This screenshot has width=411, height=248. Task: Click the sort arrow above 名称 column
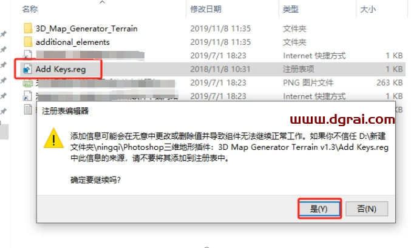103,2
